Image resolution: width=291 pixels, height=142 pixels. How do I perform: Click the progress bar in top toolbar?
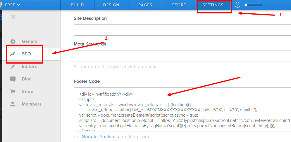[x=253, y=5]
